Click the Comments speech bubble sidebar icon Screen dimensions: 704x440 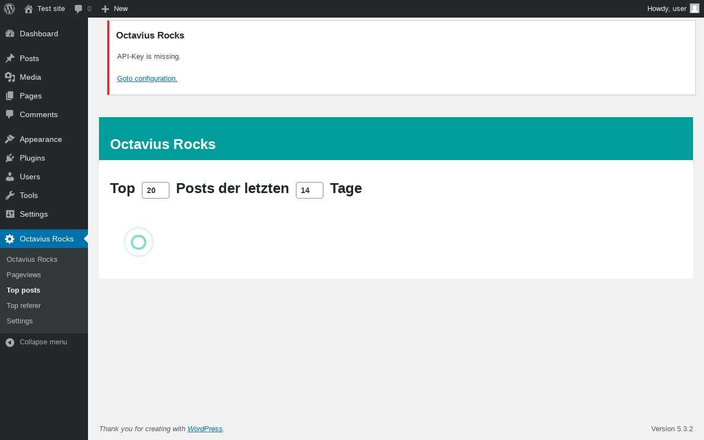coord(10,114)
